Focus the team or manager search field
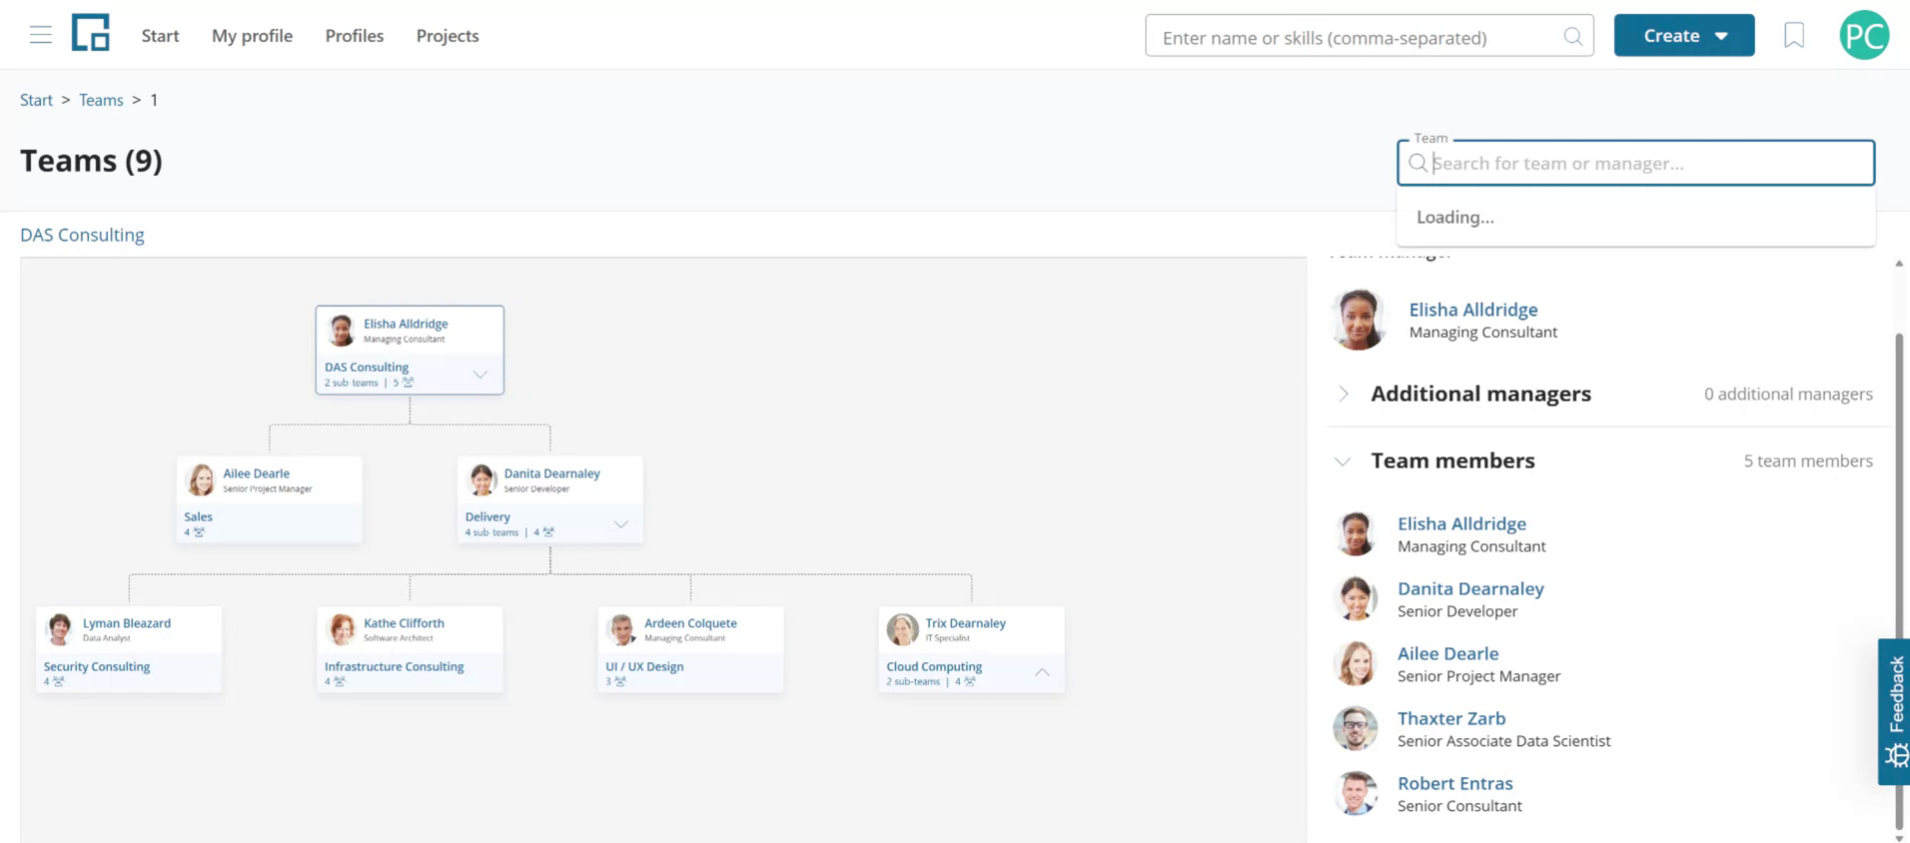Screen dimensions: 1910x843 click(1636, 163)
